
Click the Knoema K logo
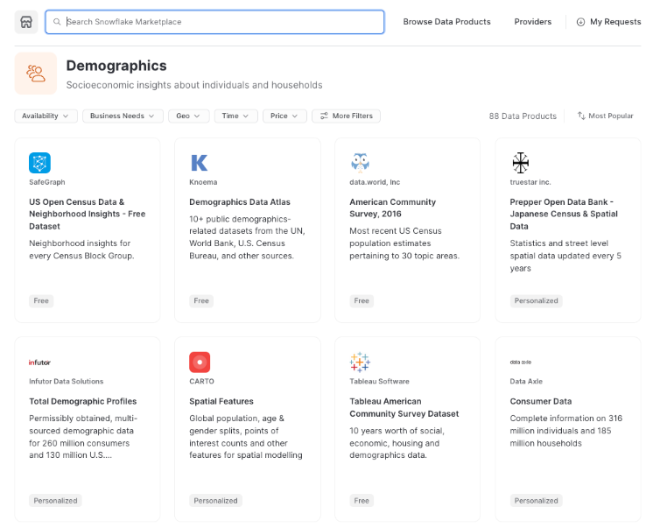click(200, 163)
